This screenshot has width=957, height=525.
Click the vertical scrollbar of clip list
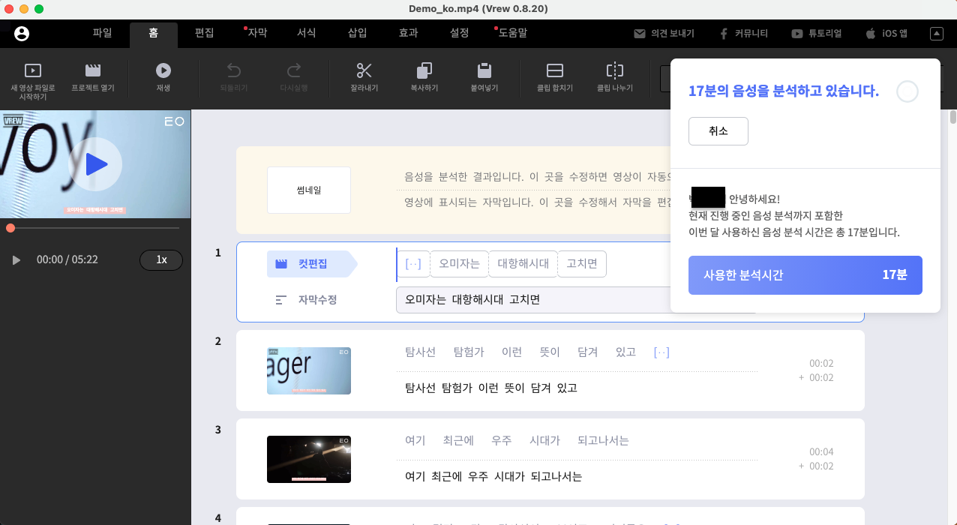[952, 117]
